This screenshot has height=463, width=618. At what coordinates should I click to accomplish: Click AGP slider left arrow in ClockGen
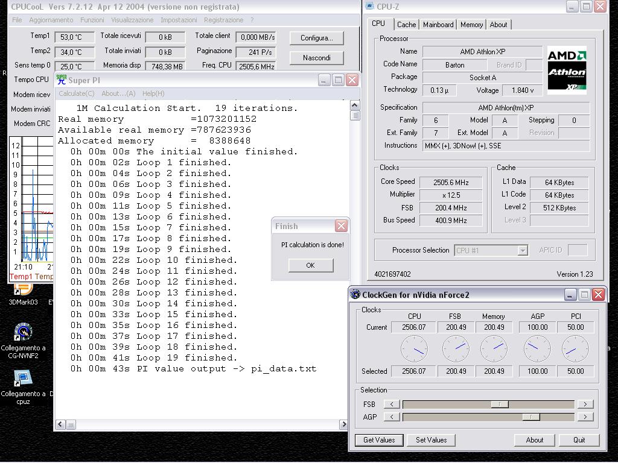point(392,417)
